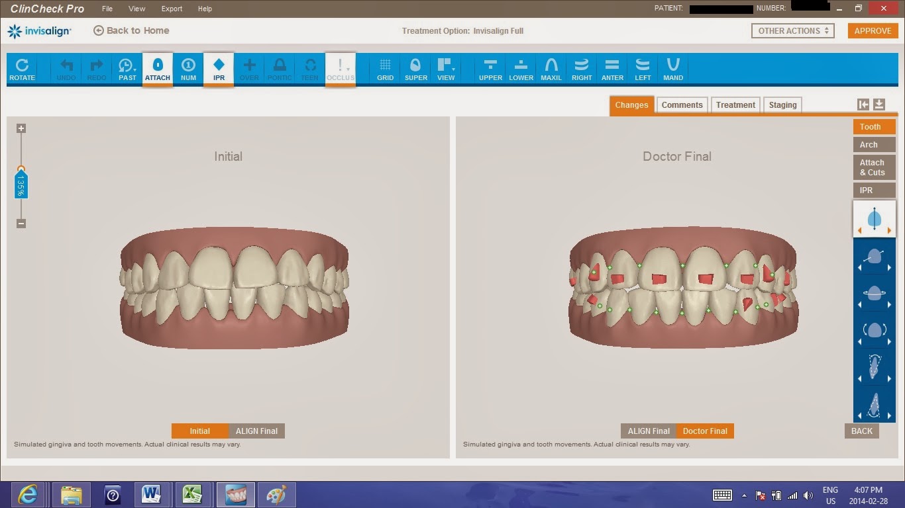Switch to the Upper arch view
The height and width of the screenshot is (508, 905).
click(x=490, y=69)
